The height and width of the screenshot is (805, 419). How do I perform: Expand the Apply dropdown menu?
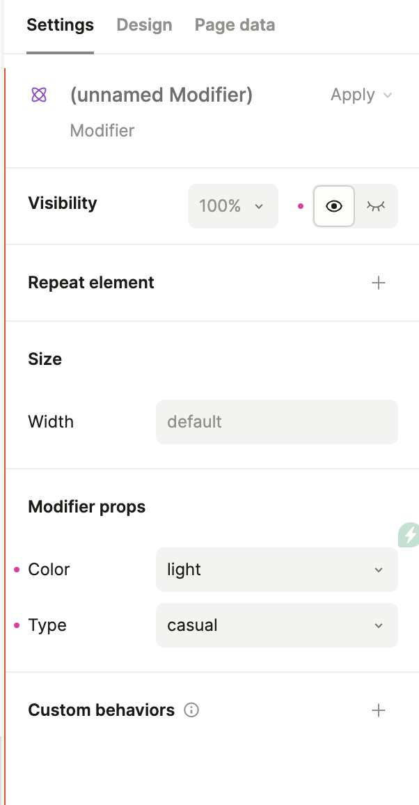[361, 95]
